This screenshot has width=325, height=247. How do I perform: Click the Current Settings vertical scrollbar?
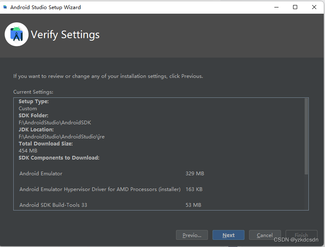306,136
